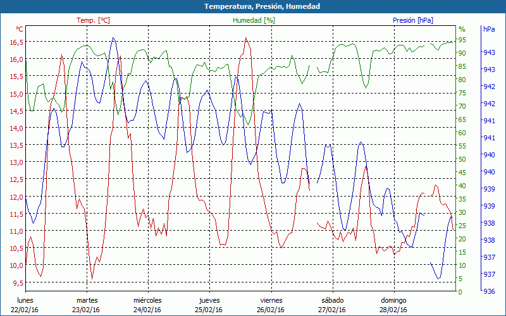Click the 9,5 tick on temperature axis
Image resolution: width=506 pixels, height=316 pixels.
pyautogui.click(x=17, y=282)
